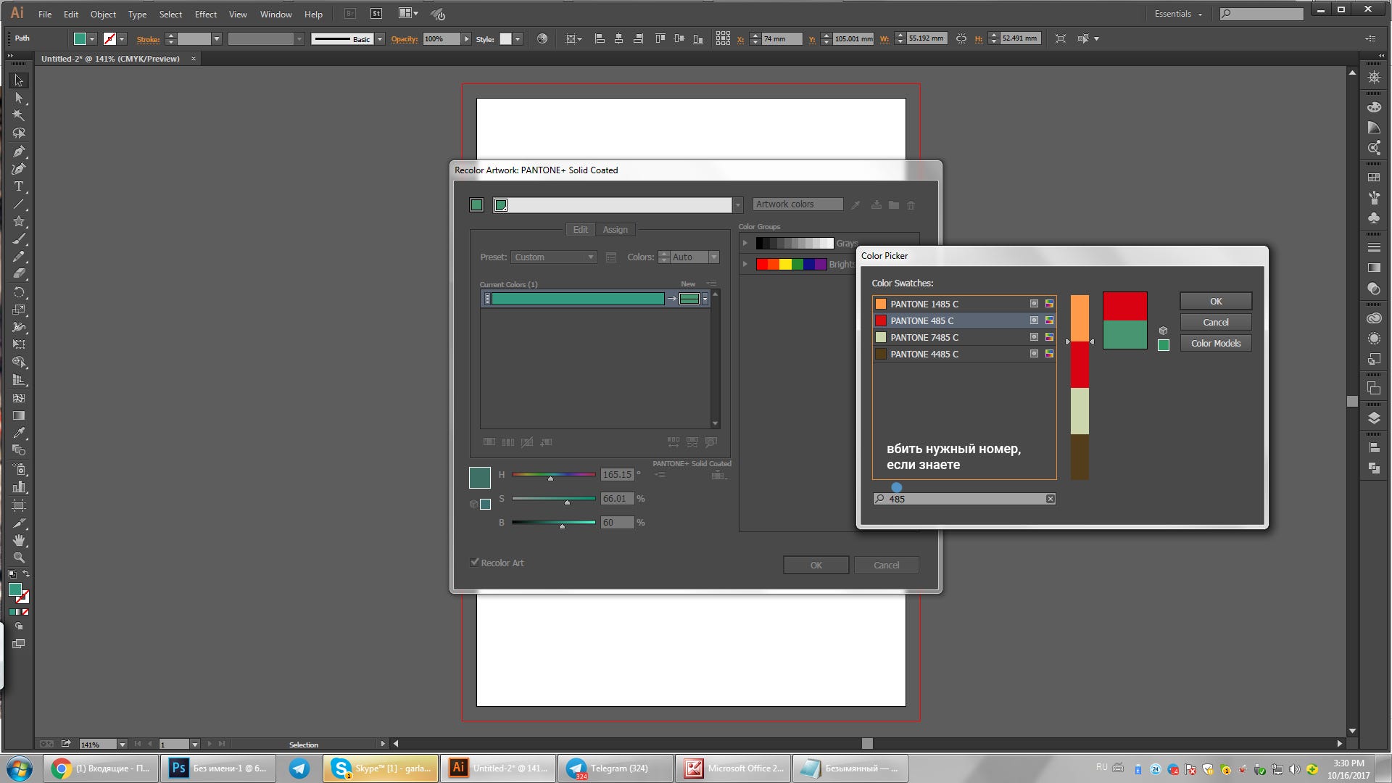Open the Preset Custom dropdown
This screenshot has height=783, width=1392.
[554, 257]
